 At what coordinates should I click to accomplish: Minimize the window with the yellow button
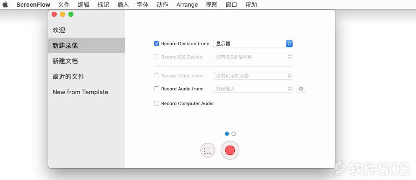point(63,14)
